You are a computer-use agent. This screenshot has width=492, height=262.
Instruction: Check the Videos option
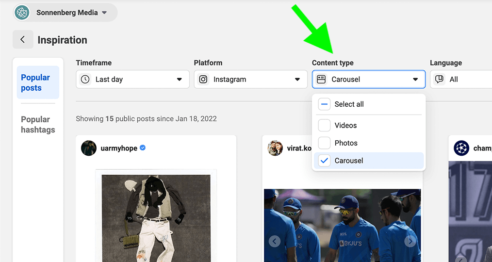[x=324, y=125]
